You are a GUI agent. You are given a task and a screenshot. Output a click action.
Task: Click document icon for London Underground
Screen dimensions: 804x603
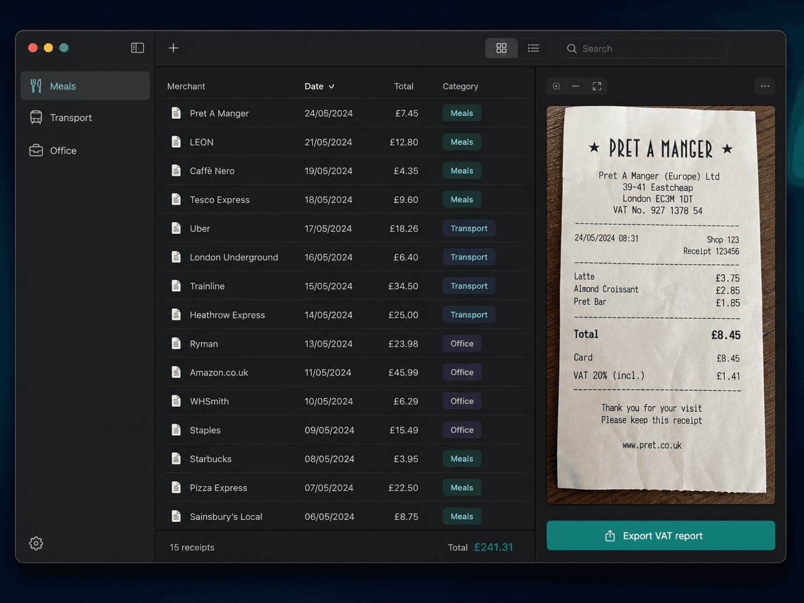pyautogui.click(x=176, y=257)
